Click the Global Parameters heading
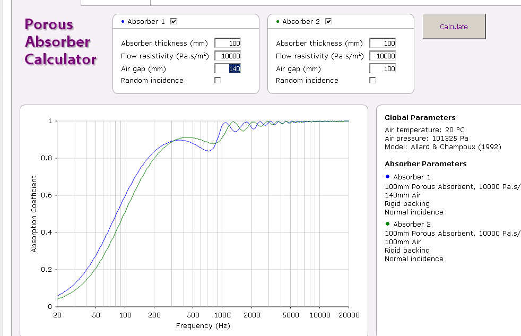 [x=420, y=118]
